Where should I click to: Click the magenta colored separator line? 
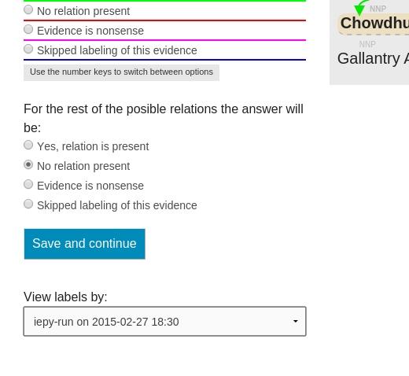point(164,40)
